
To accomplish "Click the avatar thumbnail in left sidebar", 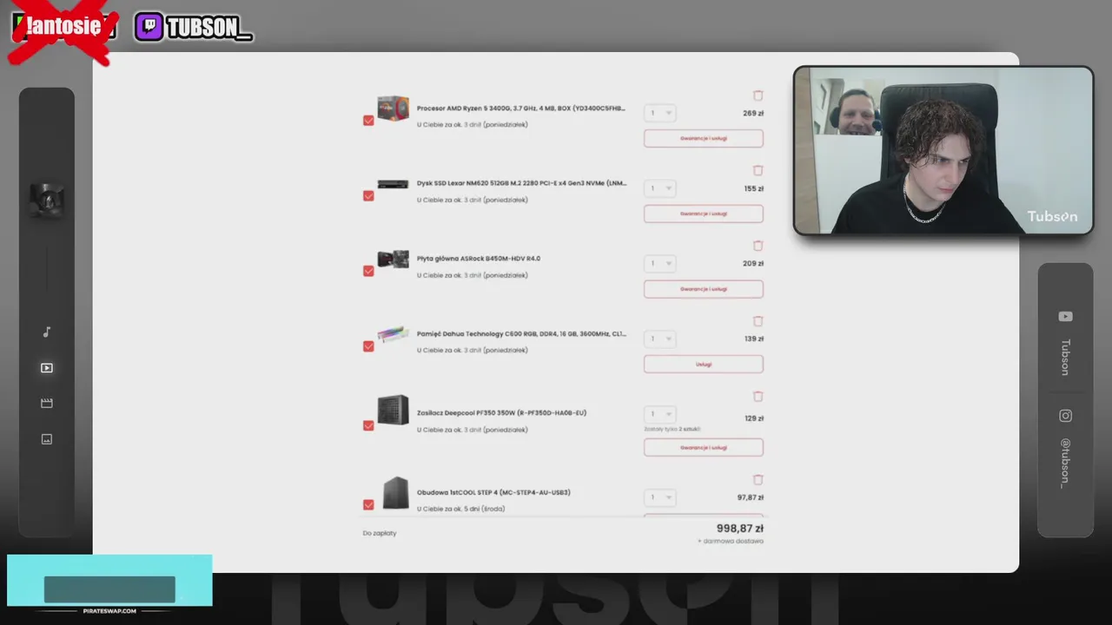I will 47,200.
